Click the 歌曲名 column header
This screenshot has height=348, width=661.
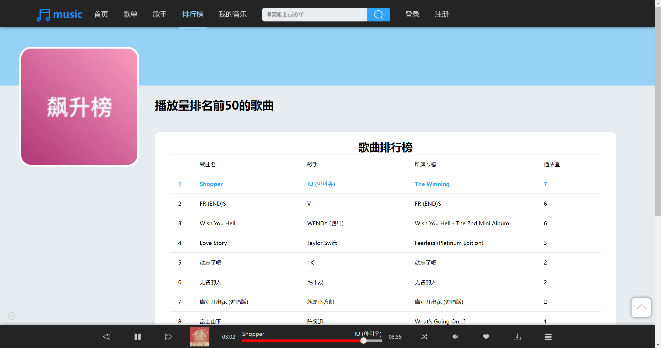pyautogui.click(x=208, y=164)
